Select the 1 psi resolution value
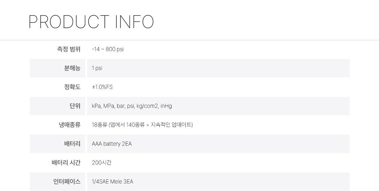 pyautogui.click(x=97, y=68)
